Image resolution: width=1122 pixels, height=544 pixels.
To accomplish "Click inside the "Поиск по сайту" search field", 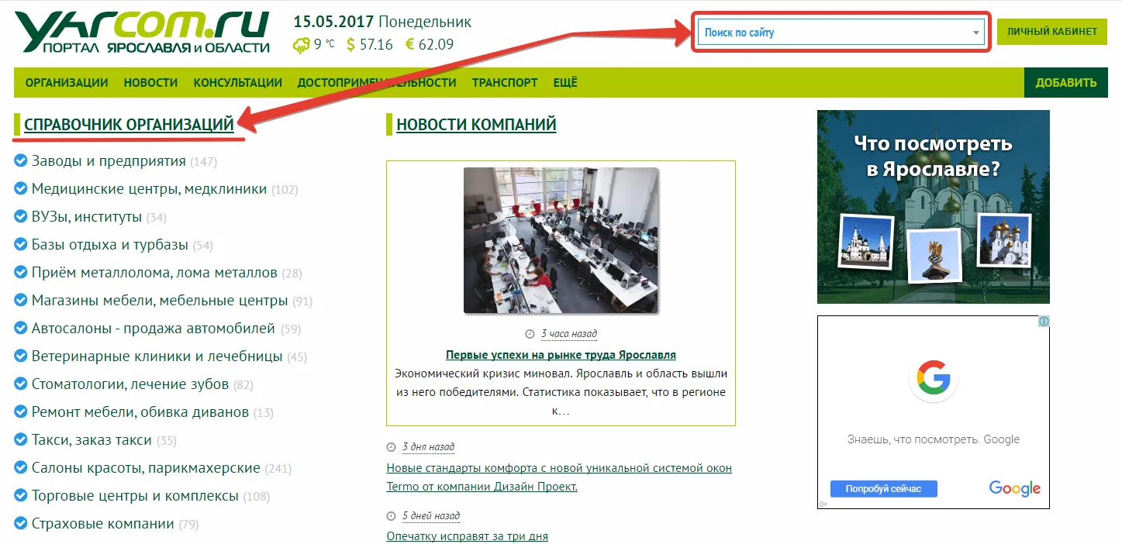I will click(830, 33).
